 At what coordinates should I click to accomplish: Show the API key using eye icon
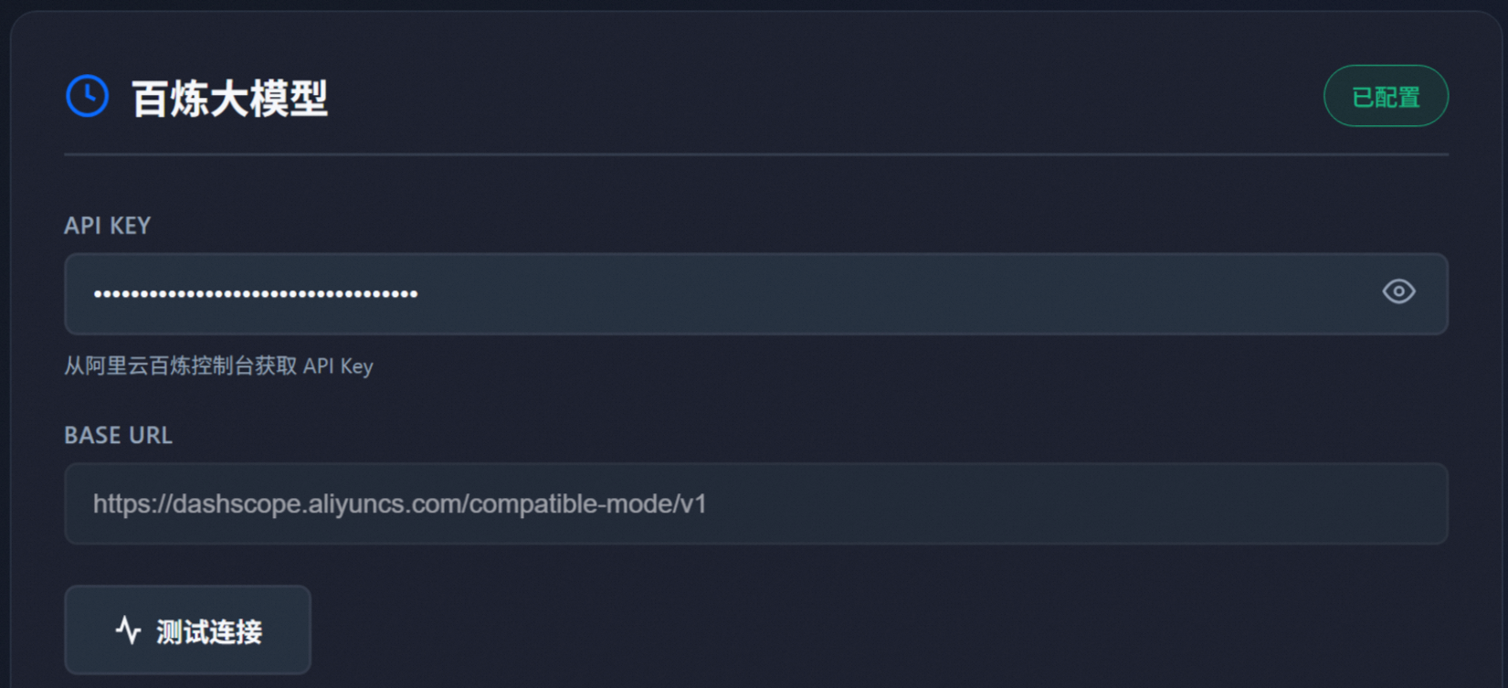1398,291
